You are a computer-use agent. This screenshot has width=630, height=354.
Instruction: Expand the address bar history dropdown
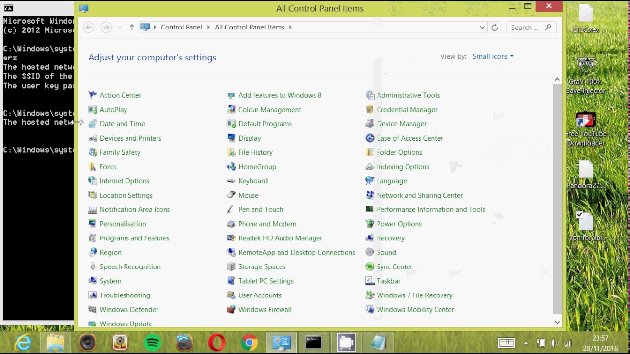pyautogui.click(x=482, y=28)
